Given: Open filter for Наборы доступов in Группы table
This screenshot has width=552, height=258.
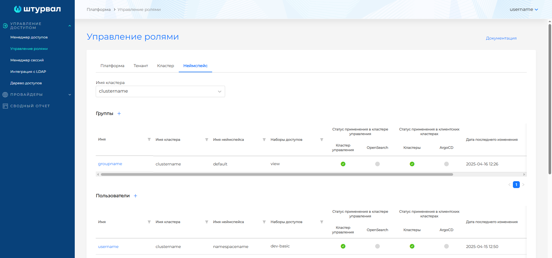Looking at the screenshot, I should click(321, 140).
